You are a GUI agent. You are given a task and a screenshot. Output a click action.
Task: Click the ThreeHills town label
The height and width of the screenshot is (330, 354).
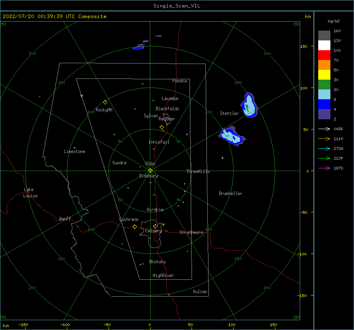(x=198, y=171)
